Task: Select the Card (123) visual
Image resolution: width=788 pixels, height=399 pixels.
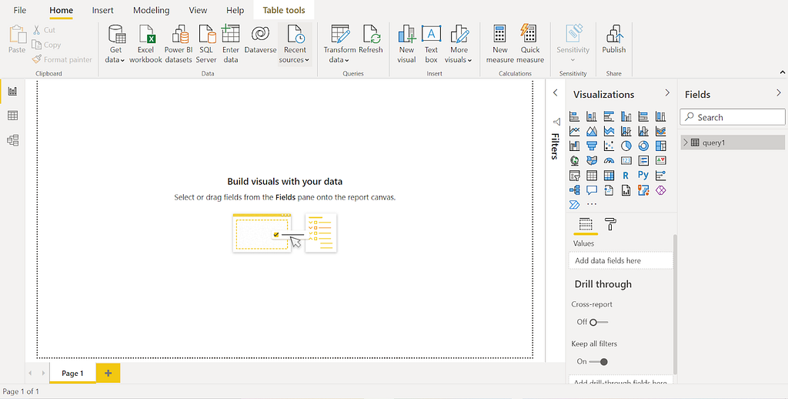Action: (x=626, y=161)
